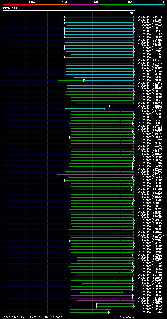
Task: Select the UniRef100_Q6F391 label
Action: point(150,209)
